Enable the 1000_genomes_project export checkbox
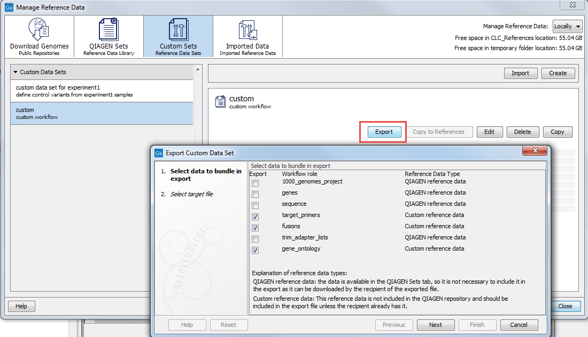This screenshot has width=588, height=337. (255, 183)
